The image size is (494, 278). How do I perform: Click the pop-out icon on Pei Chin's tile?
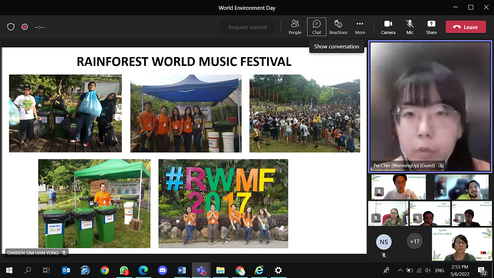pos(441,165)
